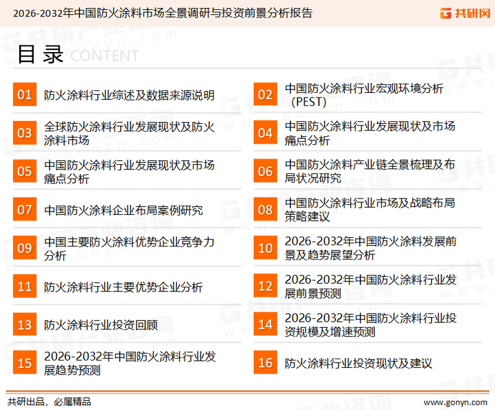Screen dimensions: 495x410
Task: Select the orange number box 14
Action: (265, 324)
